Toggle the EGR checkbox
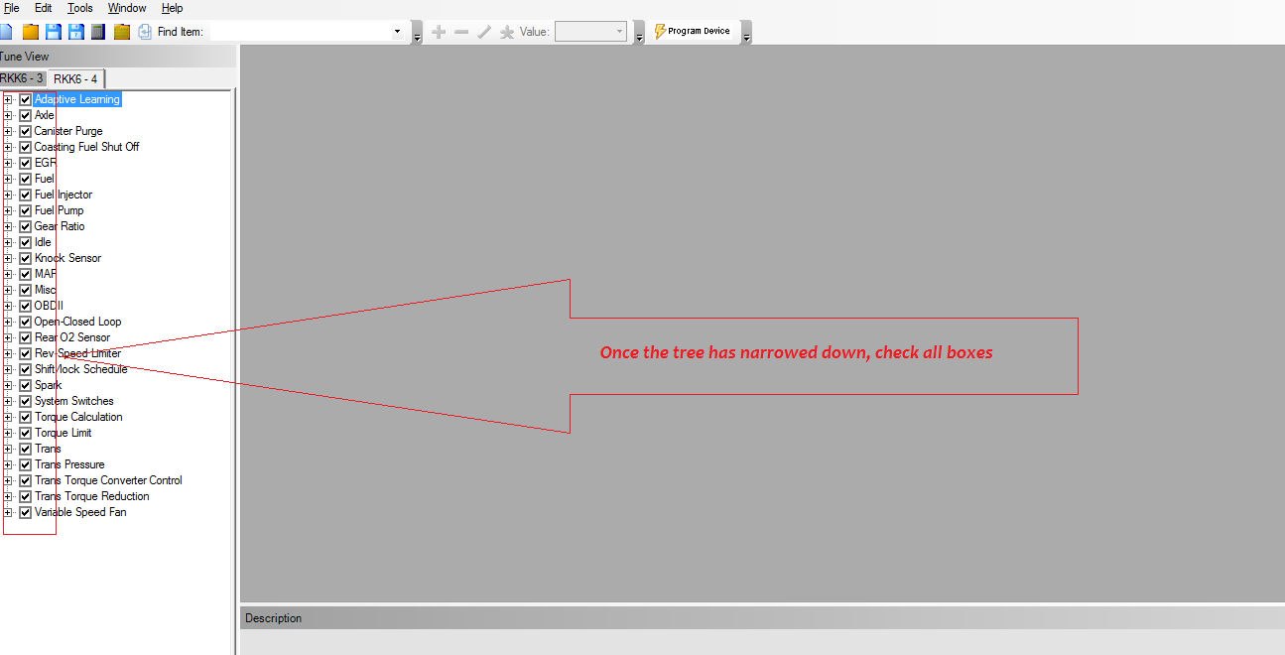 [x=26, y=163]
